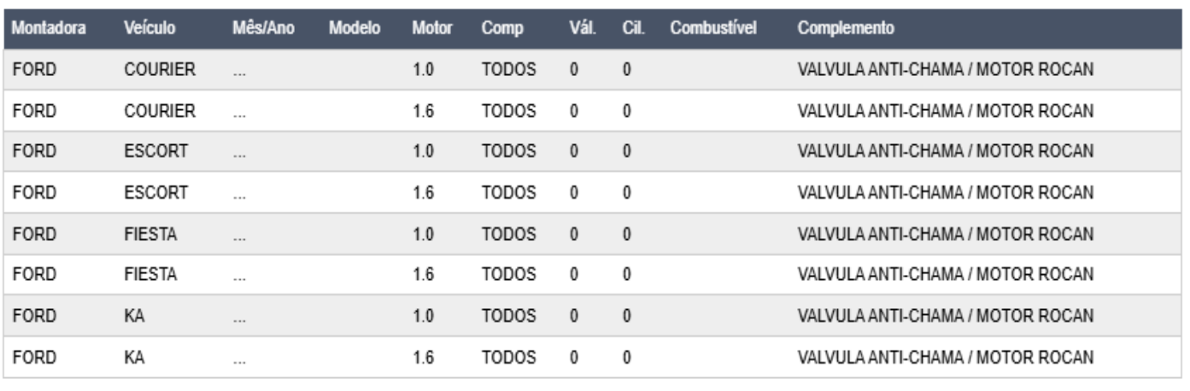The height and width of the screenshot is (391, 1190).
Task: Select the ESCORT cell in the 1.0 motor row
Action: coord(156,152)
